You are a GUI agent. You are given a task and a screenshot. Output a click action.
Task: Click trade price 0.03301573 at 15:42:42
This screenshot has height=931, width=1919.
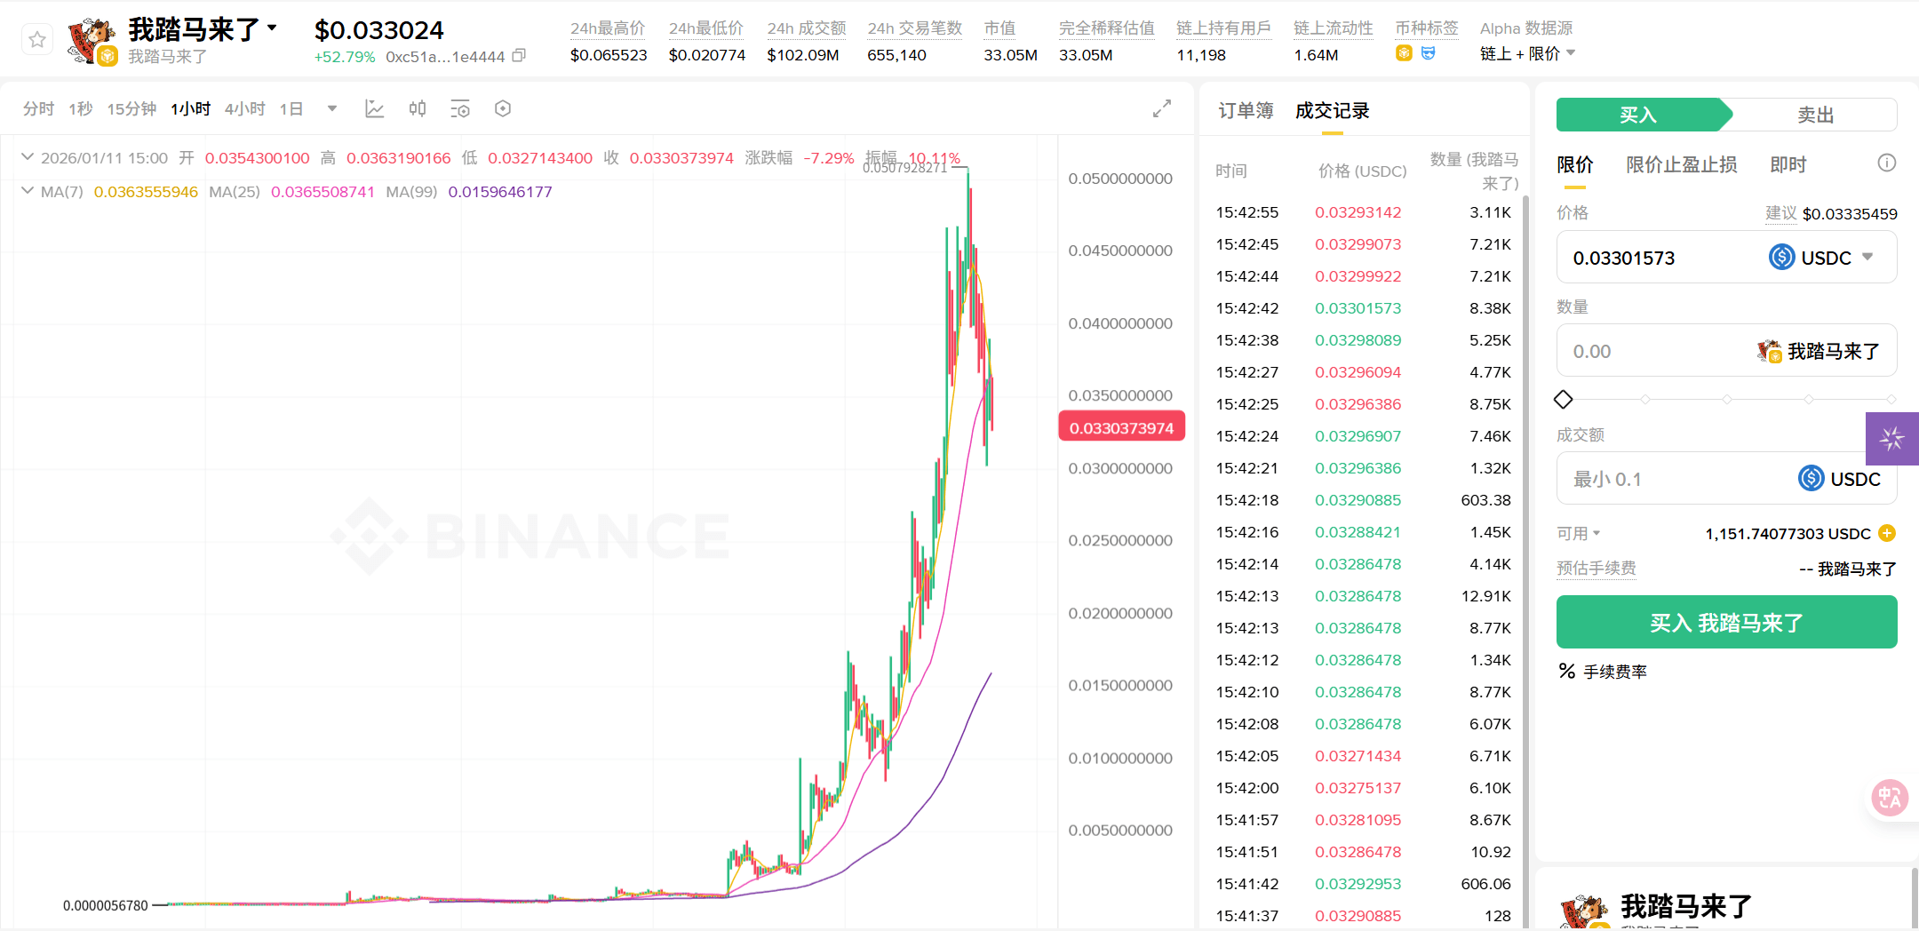[x=1358, y=308]
